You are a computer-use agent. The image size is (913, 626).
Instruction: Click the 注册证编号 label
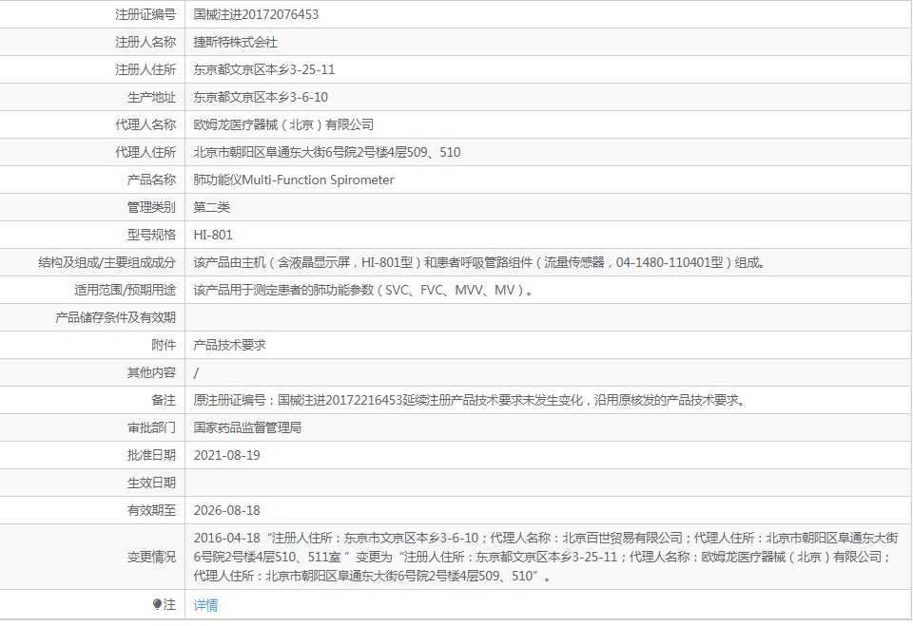pyautogui.click(x=146, y=14)
